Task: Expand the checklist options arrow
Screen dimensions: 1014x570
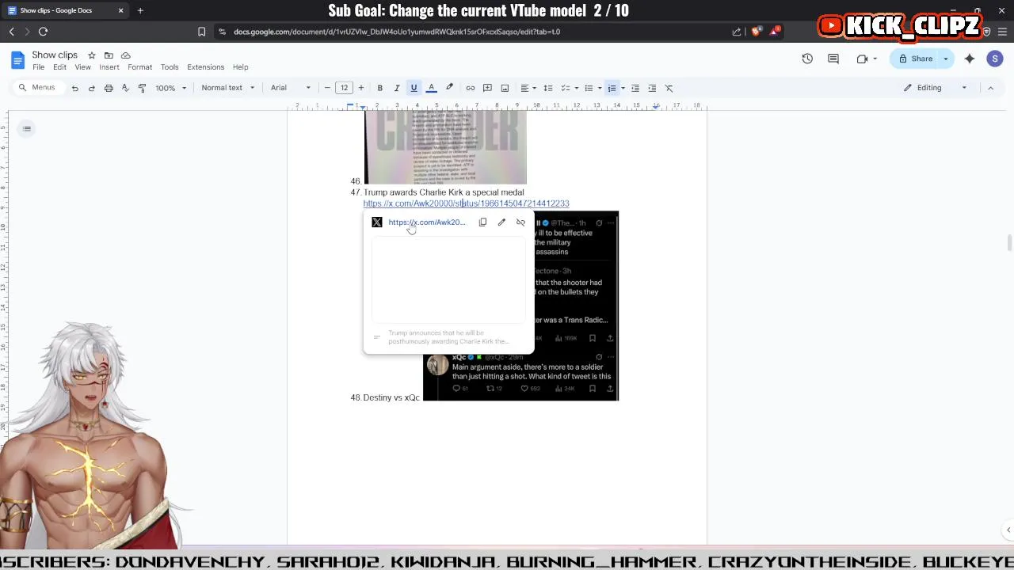Action: [x=576, y=88]
